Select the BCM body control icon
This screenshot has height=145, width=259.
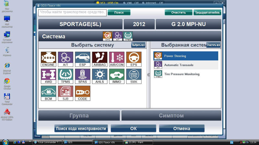48,93
